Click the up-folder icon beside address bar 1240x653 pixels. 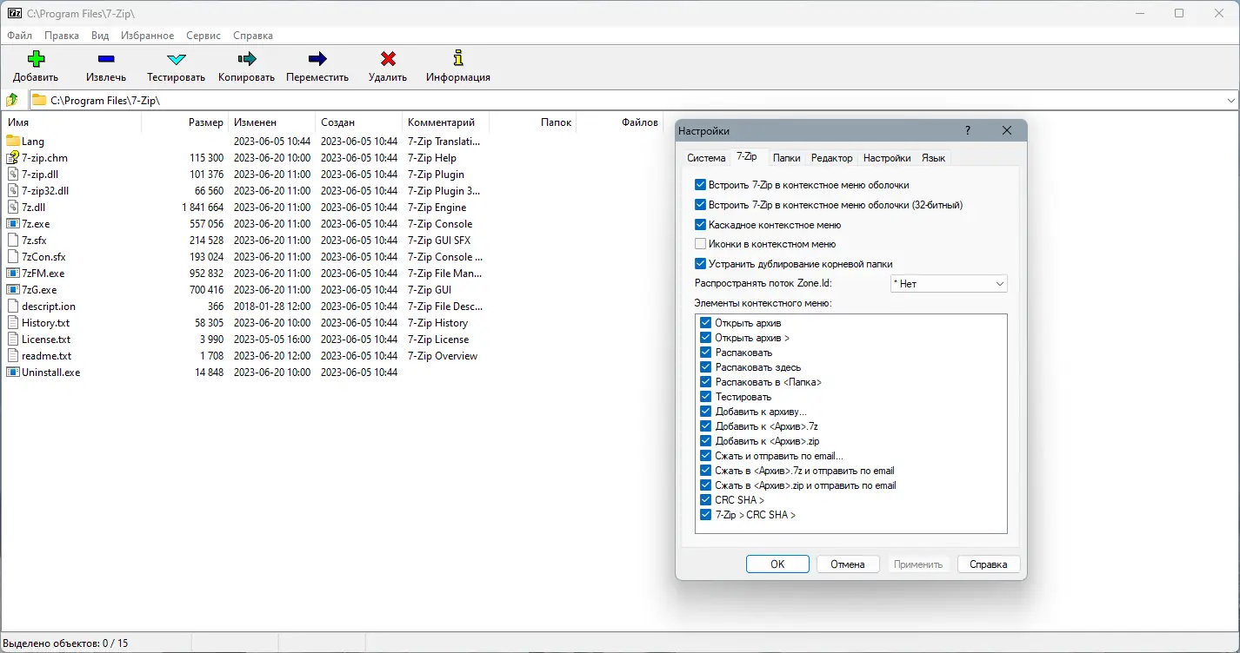(13, 100)
